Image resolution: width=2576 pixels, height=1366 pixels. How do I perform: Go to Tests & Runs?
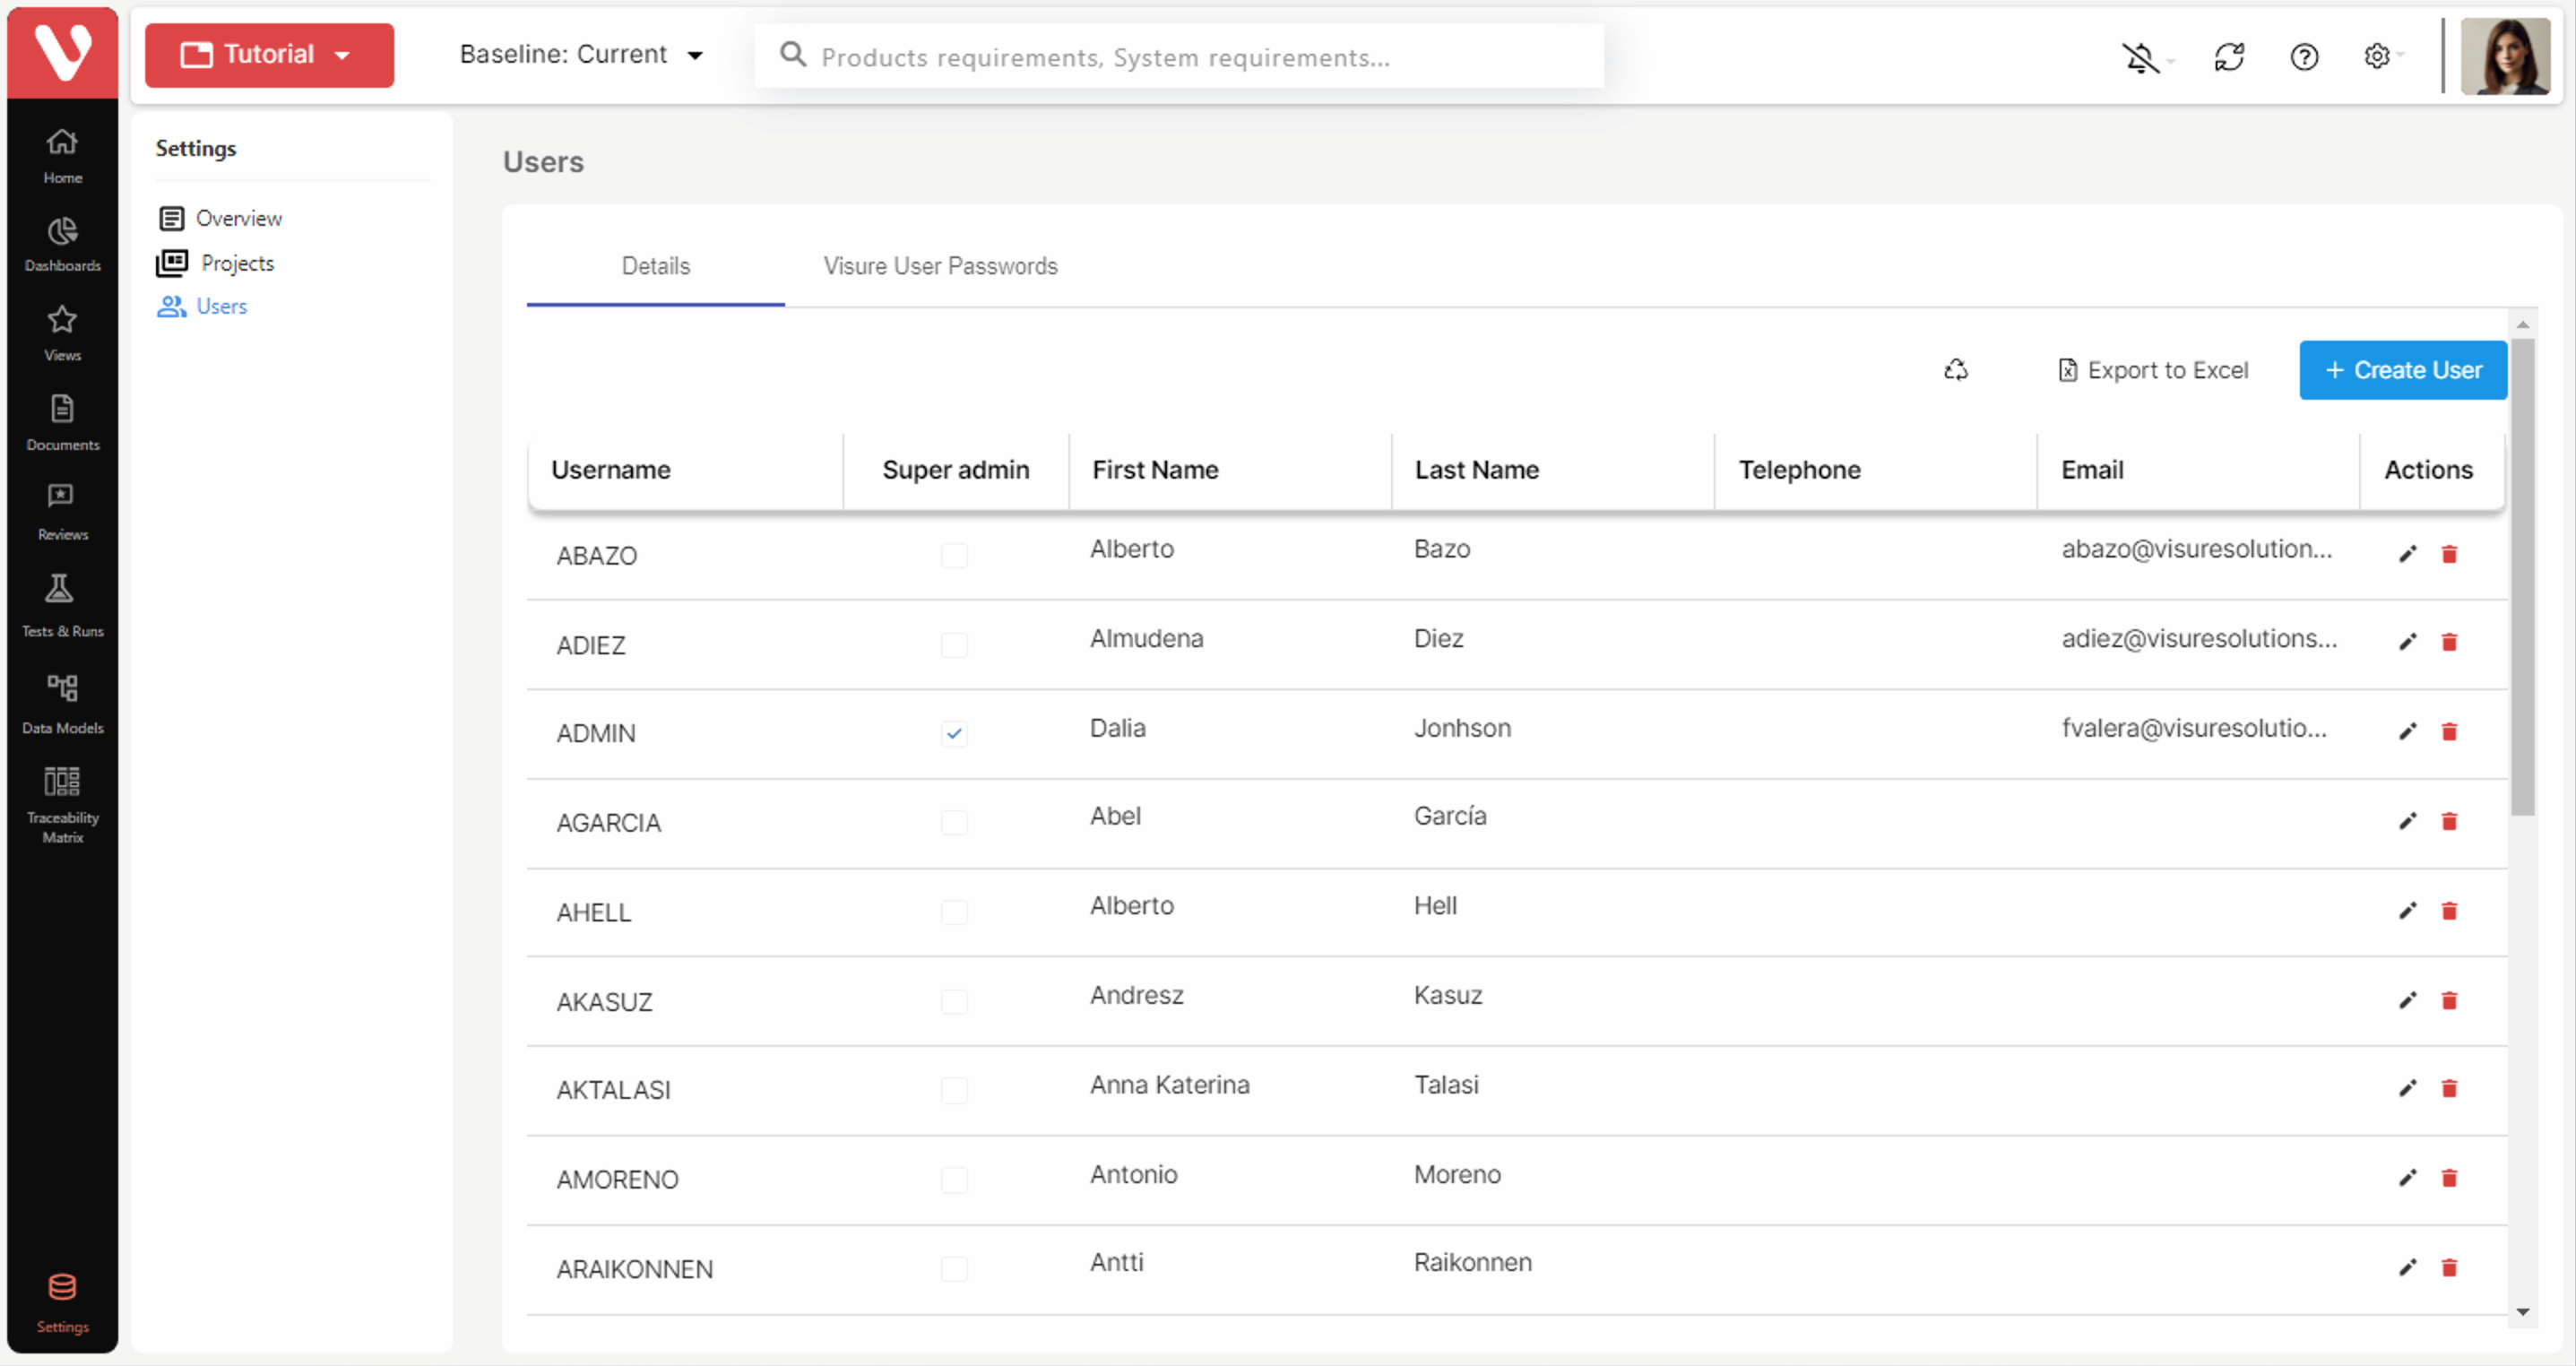pyautogui.click(x=62, y=604)
